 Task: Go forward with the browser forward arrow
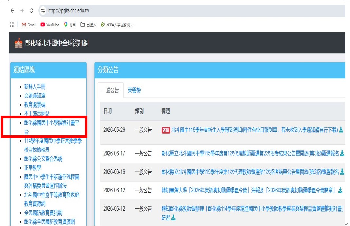click(x=22, y=10)
